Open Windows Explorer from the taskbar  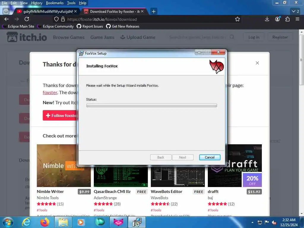63,222
